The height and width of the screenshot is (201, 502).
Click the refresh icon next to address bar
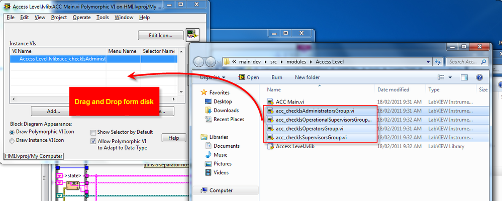pos(438,61)
